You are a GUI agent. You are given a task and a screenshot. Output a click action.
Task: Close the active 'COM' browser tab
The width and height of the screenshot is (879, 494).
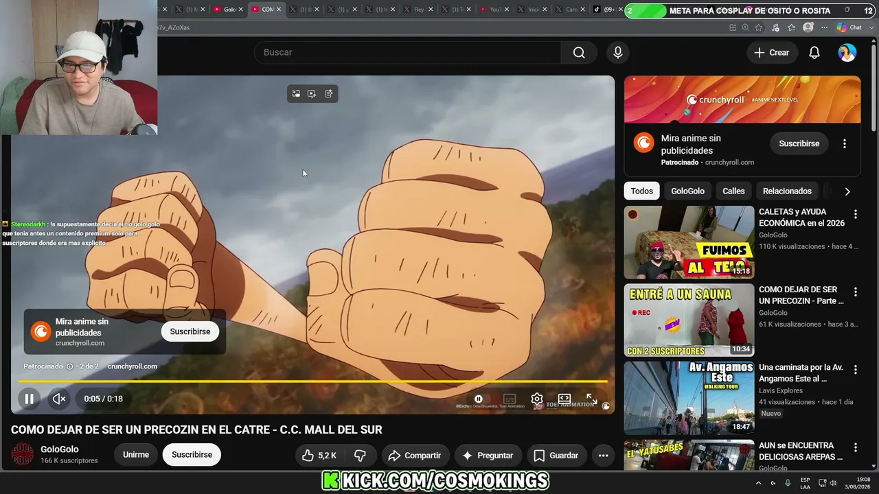click(x=279, y=10)
